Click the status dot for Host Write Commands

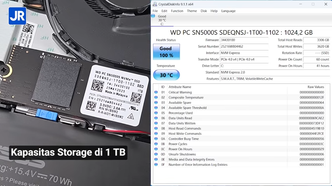pos(156,134)
